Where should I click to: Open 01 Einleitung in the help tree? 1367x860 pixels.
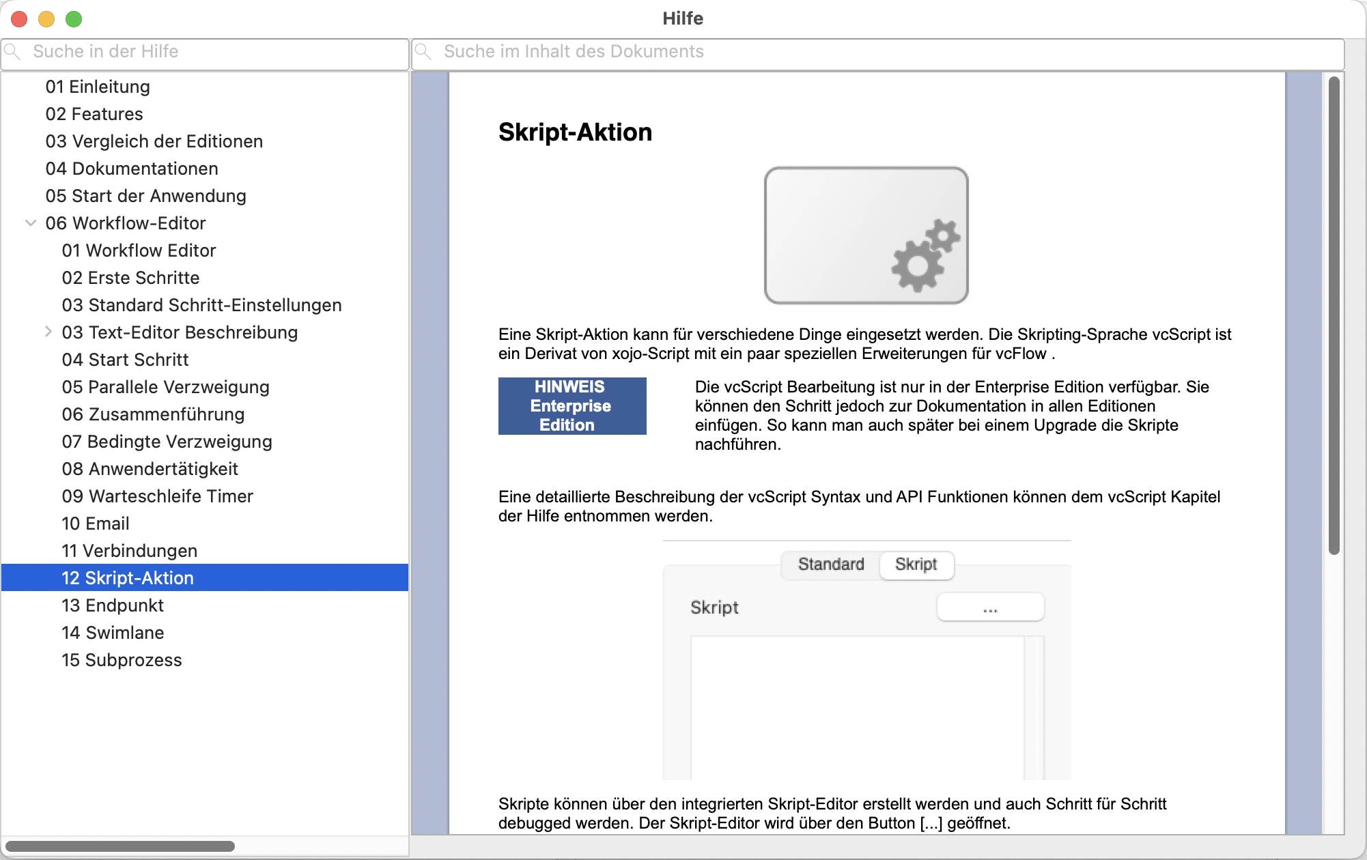98,87
